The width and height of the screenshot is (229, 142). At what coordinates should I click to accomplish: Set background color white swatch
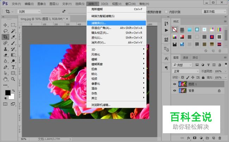click(12, 97)
